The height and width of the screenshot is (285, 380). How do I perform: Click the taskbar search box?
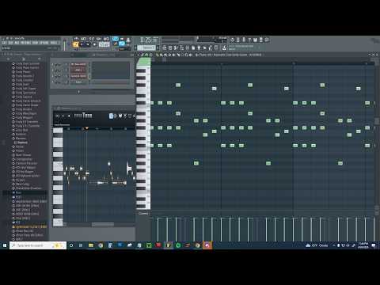pos(38,245)
